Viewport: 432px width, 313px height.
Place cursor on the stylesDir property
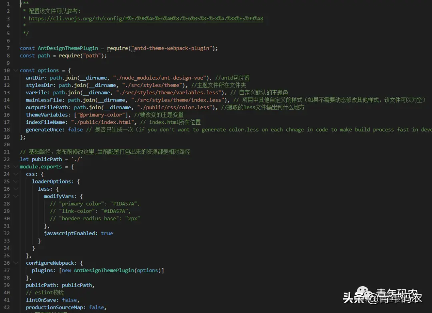[x=39, y=85]
